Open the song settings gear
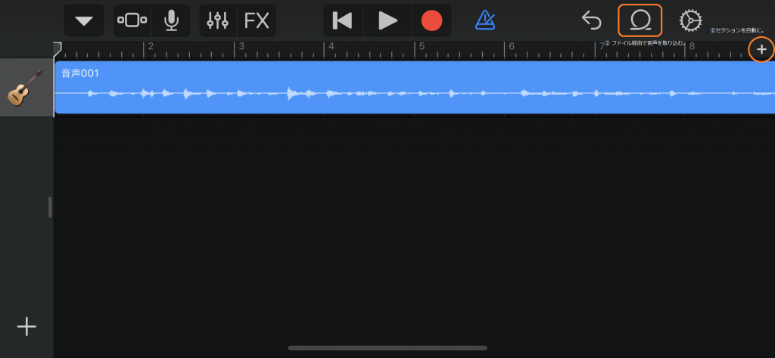Viewport: 775px width, 358px height. point(690,20)
